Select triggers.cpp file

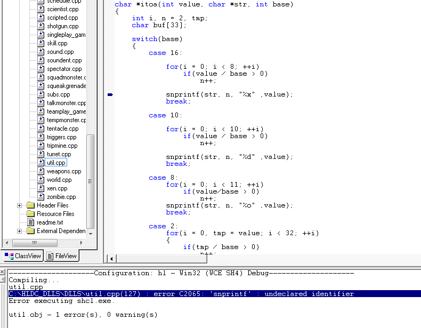coord(61,137)
